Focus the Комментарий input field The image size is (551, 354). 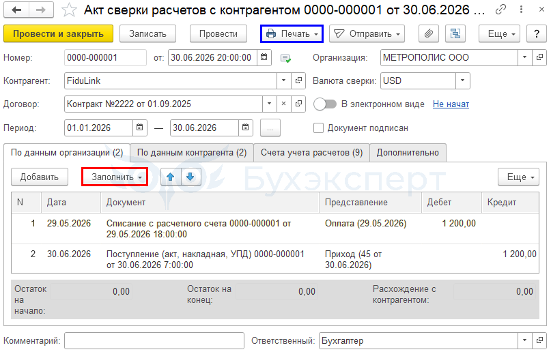[x=154, y=340]
